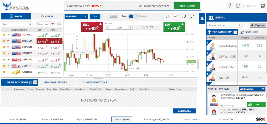267x124 pixels.
Task: Switch to the CUBES tab
Action: [x=47, y=16]
